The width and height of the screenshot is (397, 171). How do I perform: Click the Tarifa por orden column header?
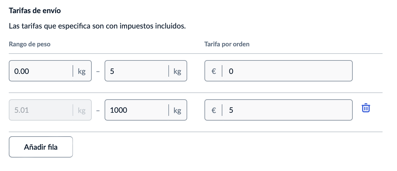coord(227,44)
